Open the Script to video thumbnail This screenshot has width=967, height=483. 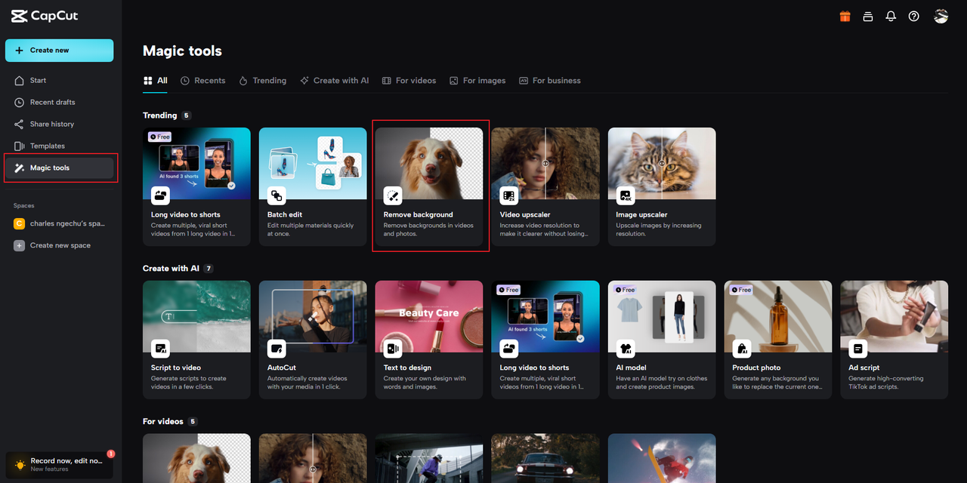(196, 316)
